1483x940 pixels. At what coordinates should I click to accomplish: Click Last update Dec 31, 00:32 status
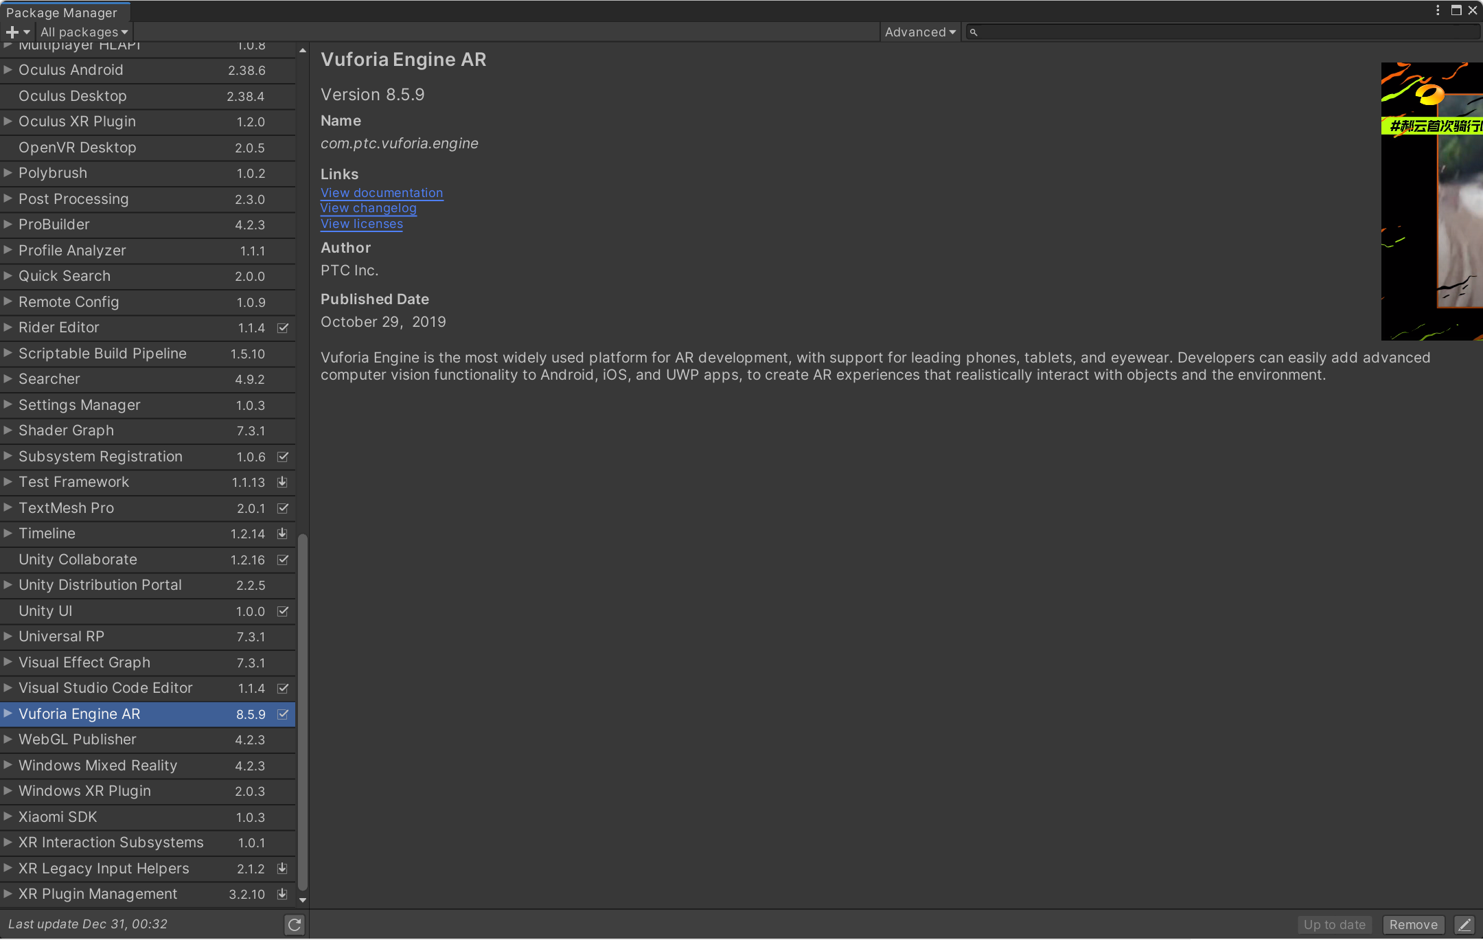88,924
